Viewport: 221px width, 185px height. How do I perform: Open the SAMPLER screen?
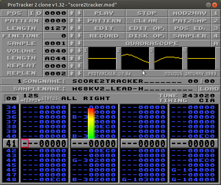point(190,36)
